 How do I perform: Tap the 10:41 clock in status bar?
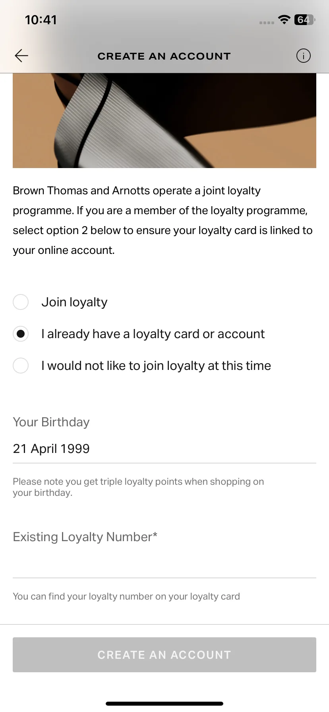point(41,20)
